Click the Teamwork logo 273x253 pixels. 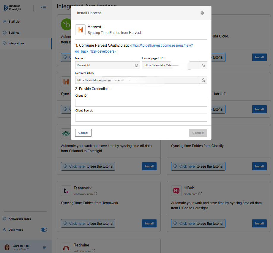(x=66, y=191)
